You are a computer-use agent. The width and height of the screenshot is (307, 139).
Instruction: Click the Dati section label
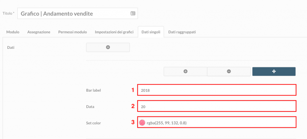point(10,47)
